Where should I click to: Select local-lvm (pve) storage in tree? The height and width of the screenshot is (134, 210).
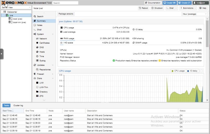(19, 22)
